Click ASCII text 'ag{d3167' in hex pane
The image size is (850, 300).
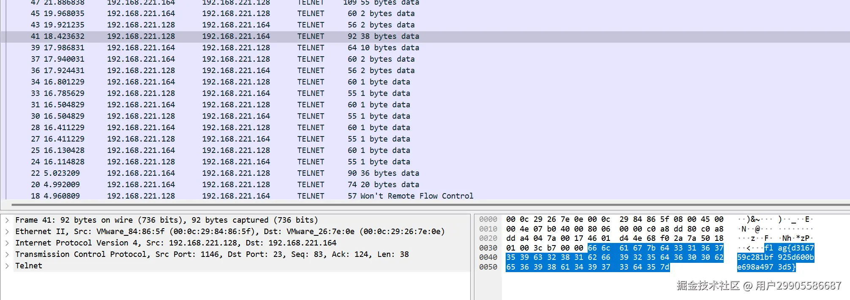(x=796, y=248)
